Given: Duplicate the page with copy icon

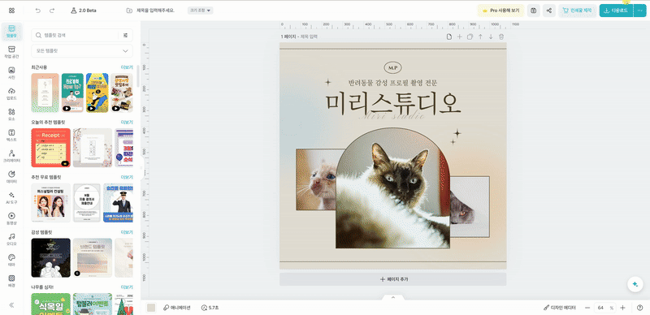Looking at the screenshot, I should click(x=470, y=37).
